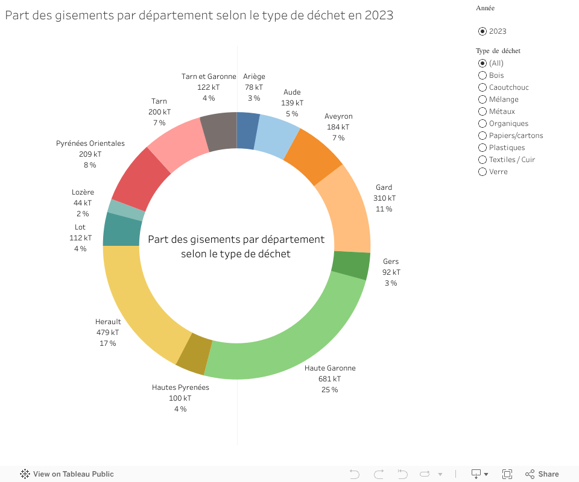579x482 pixels.
Task: Click the "Pyrénées Orientales" label
Action: coord(90,143)
